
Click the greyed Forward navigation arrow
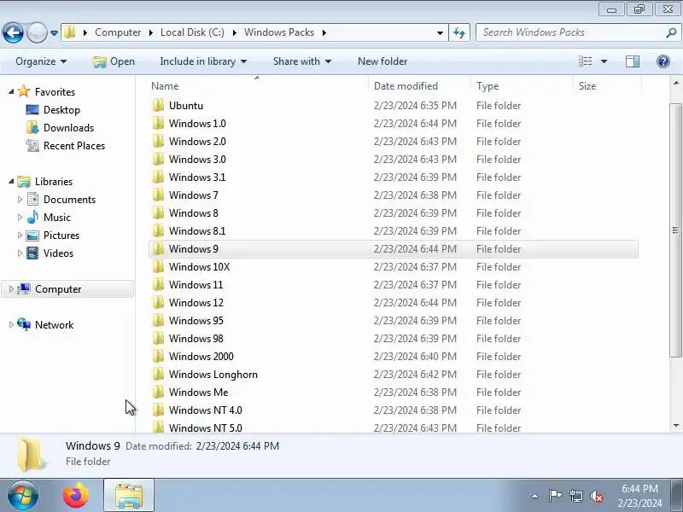click(37, 32)
